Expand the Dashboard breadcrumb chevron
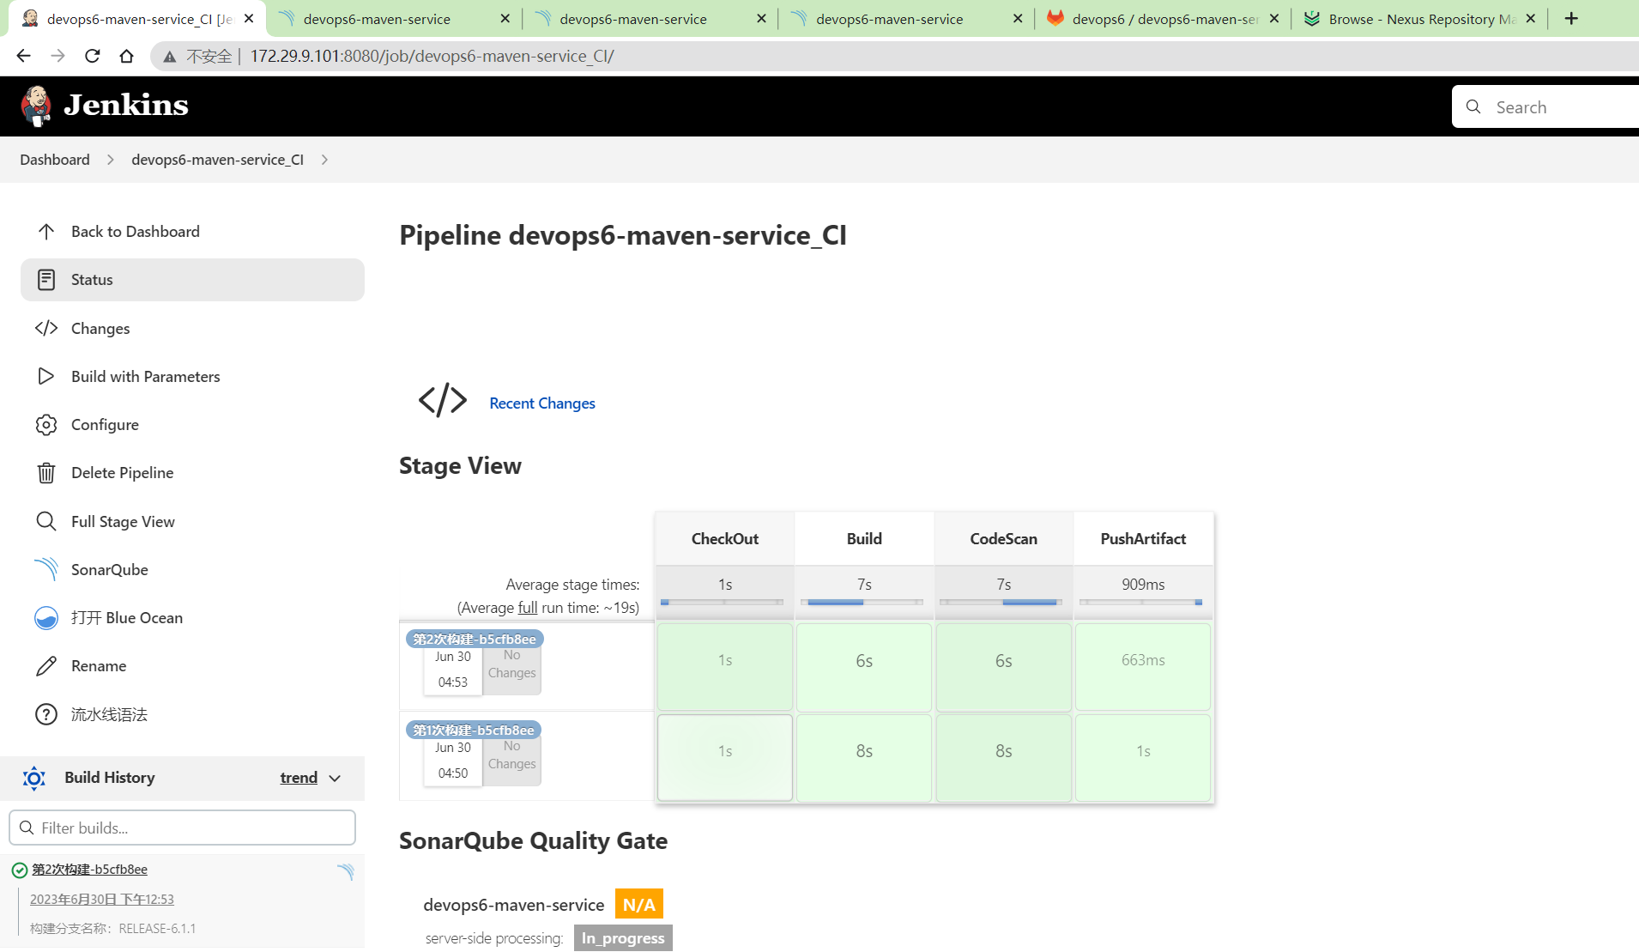The width and height of the screenshot is (1639, 952). 111,160
